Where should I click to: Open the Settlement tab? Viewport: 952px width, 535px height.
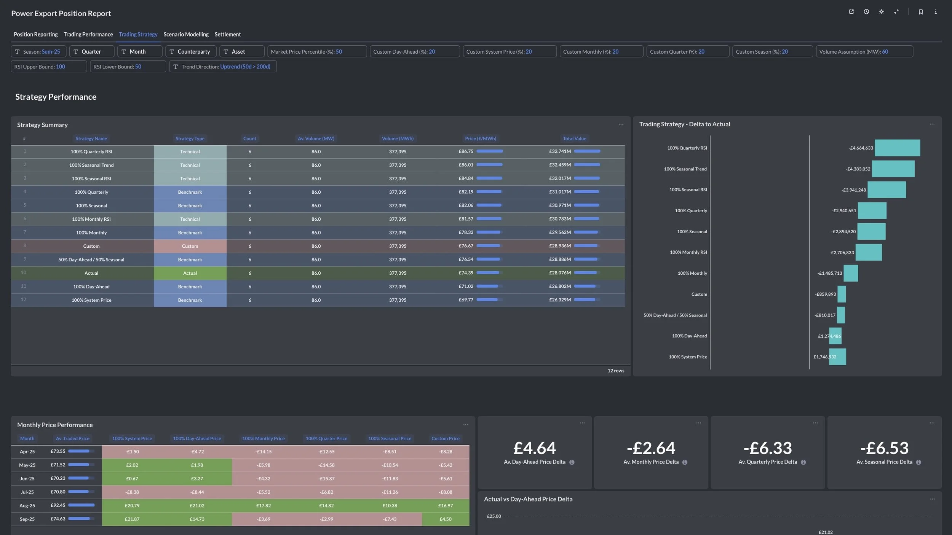(x=227, y=34)
